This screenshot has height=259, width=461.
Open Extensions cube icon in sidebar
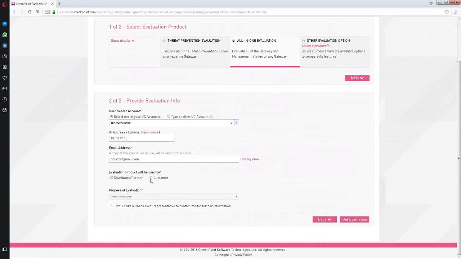coord(5,110)
